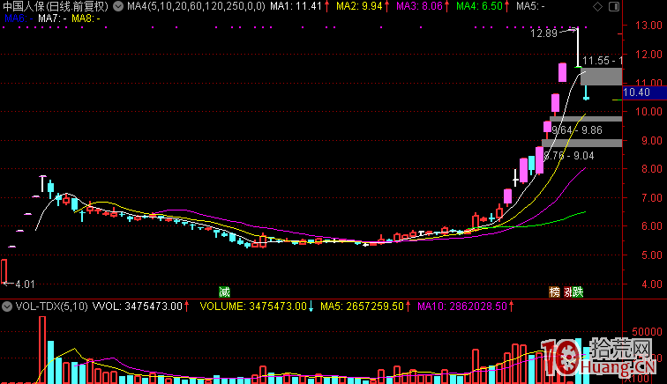Click the MA7: - label
Image resolution: width=667 pixels, height=384 pixels.
(x=52, y=18)
